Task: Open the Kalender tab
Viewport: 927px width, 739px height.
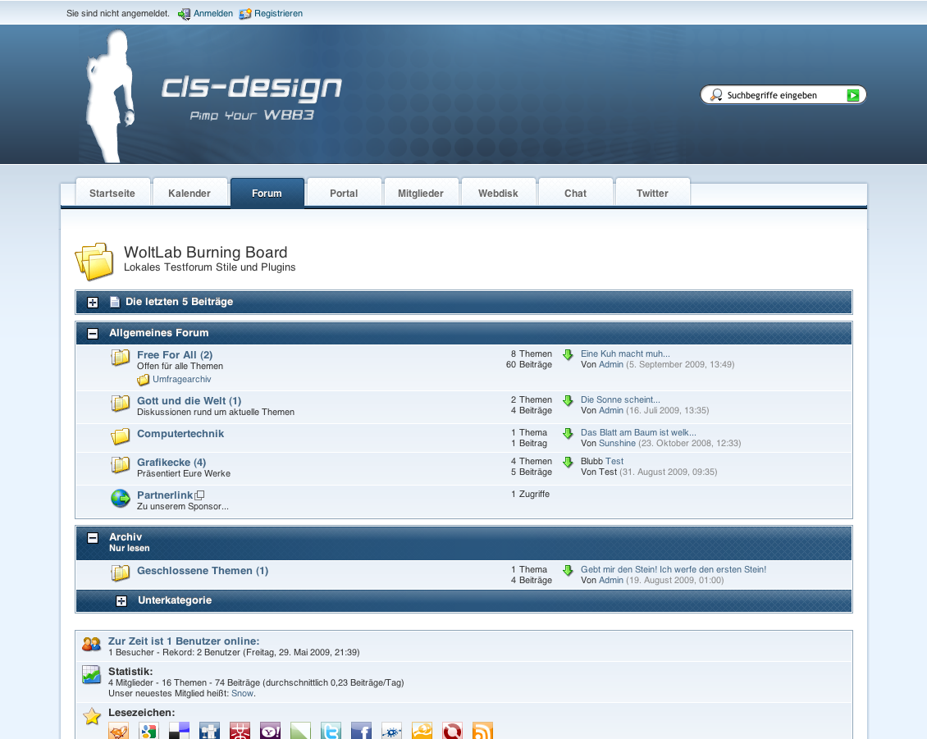Action: (x=190, y=194)
